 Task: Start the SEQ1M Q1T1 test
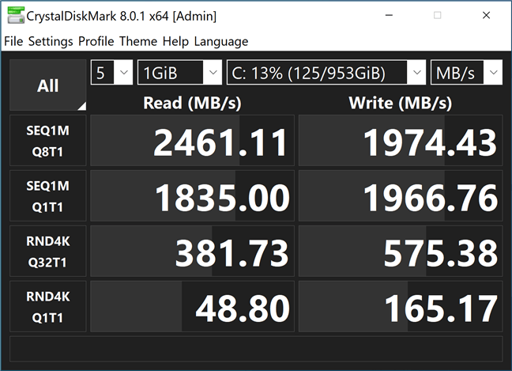click(47, 196)
